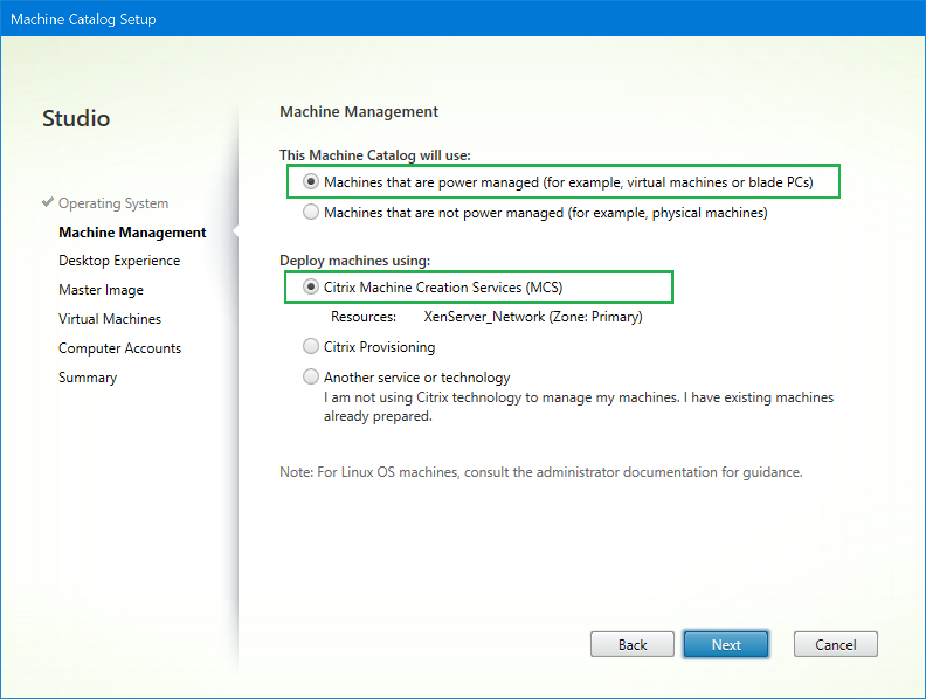Choose Citrix Provisioning deployment option
Image resolution: width=926 pixels, height=699 pixels.
[311, 347]
